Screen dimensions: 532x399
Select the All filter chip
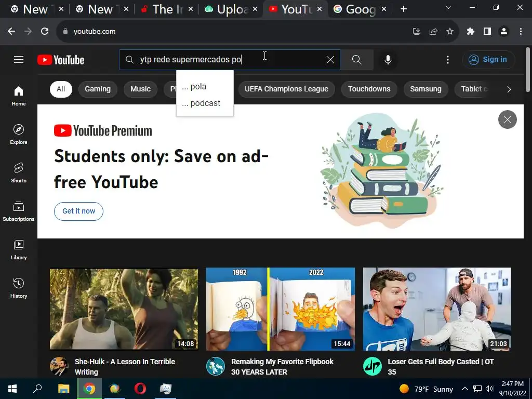[61, 89]
